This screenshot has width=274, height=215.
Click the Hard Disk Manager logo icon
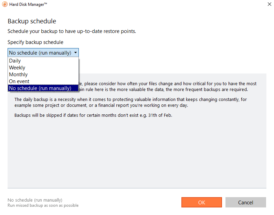click(x=5, y=4)
